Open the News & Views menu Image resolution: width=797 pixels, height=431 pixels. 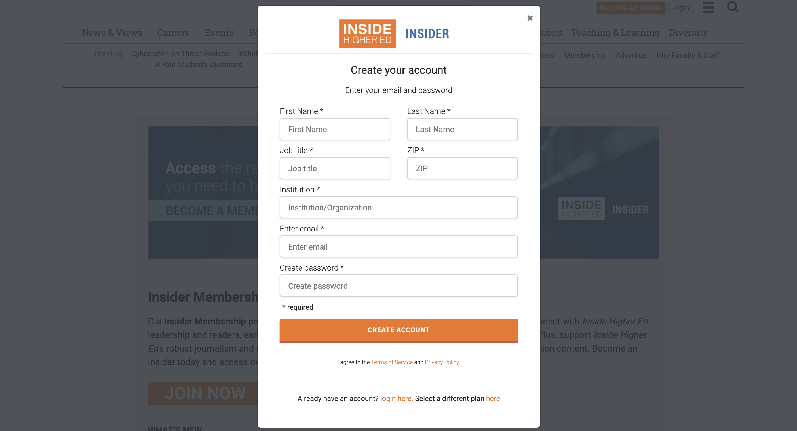tap(112, 33)
